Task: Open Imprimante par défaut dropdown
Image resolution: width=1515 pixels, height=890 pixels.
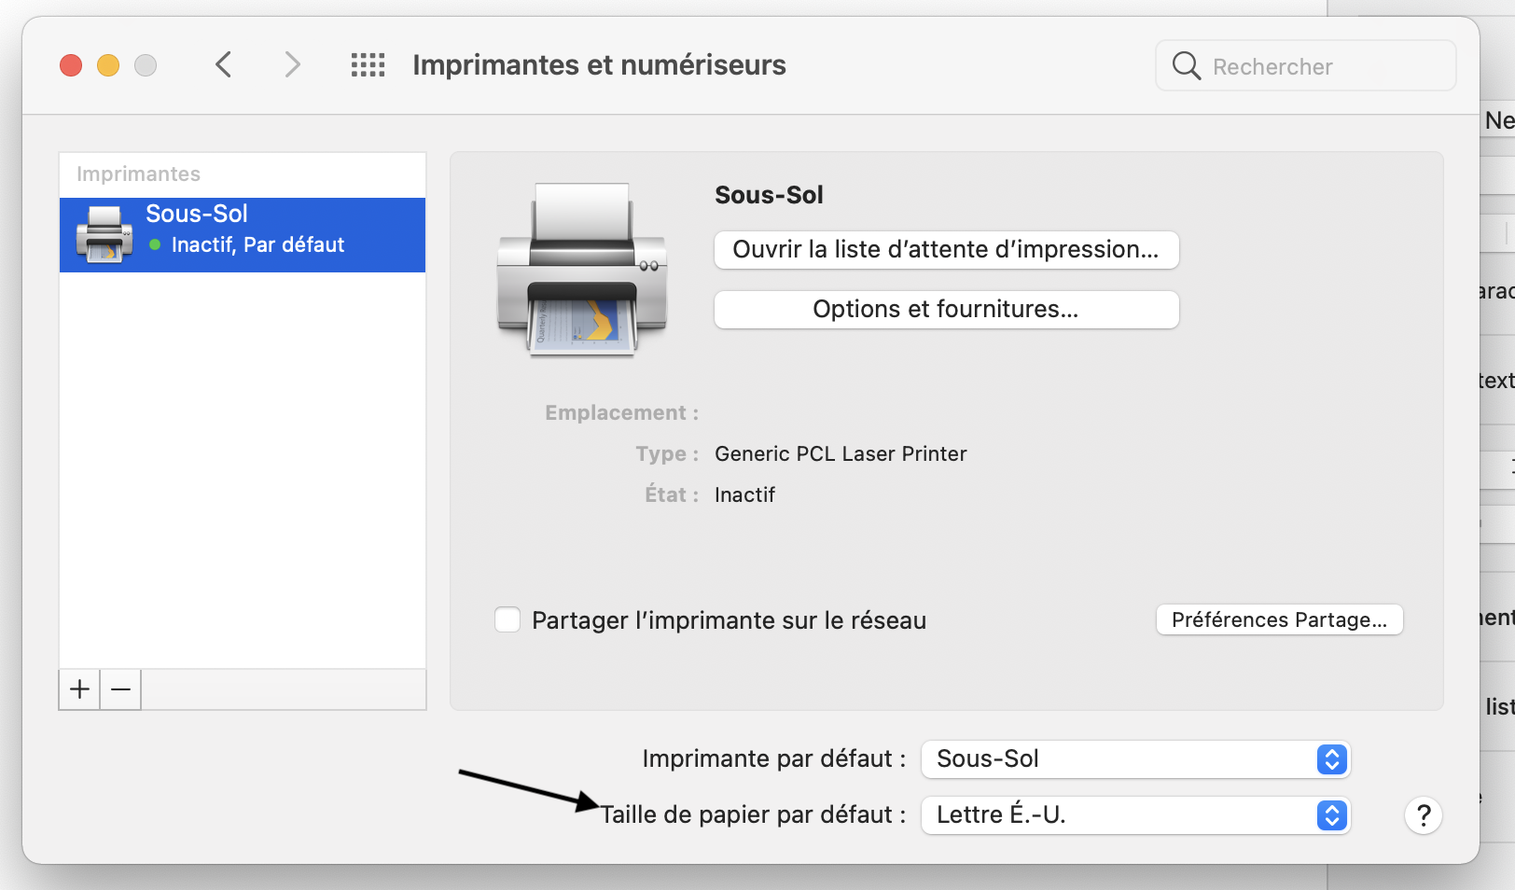Action: pos(1135,759)
